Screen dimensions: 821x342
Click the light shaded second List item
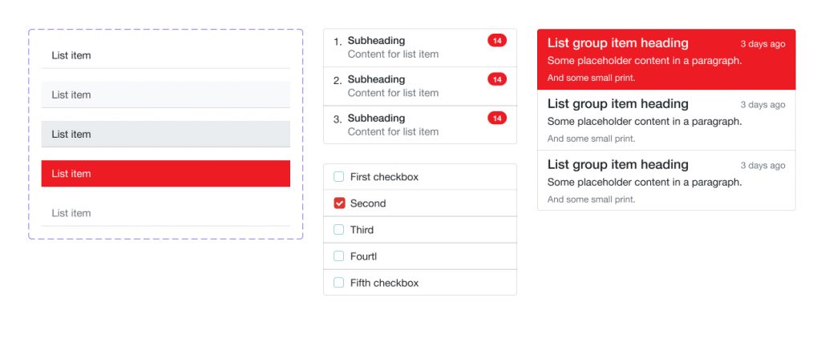click(x=165, y=95)
